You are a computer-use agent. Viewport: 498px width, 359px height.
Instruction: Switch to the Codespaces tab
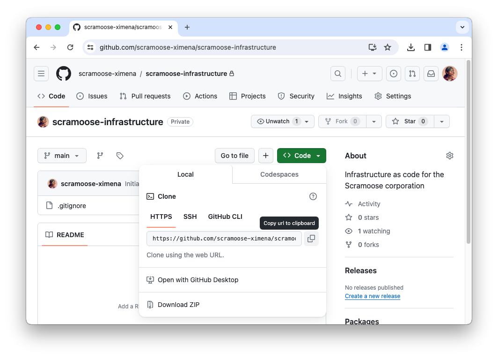(x=279, y=174)
